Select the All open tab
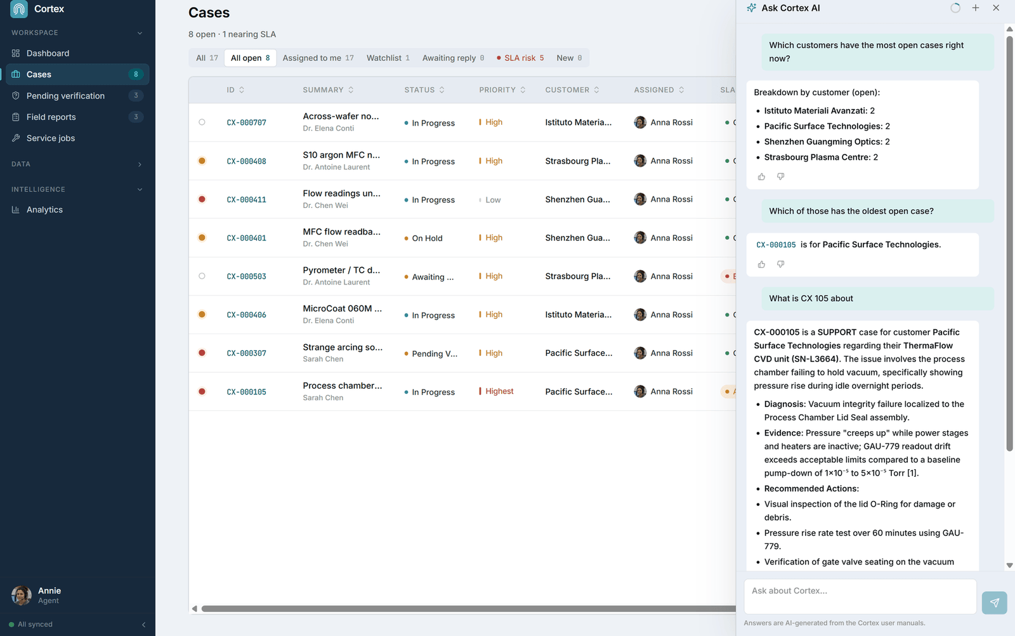The image size is (1015, 636). pos(250,58)
